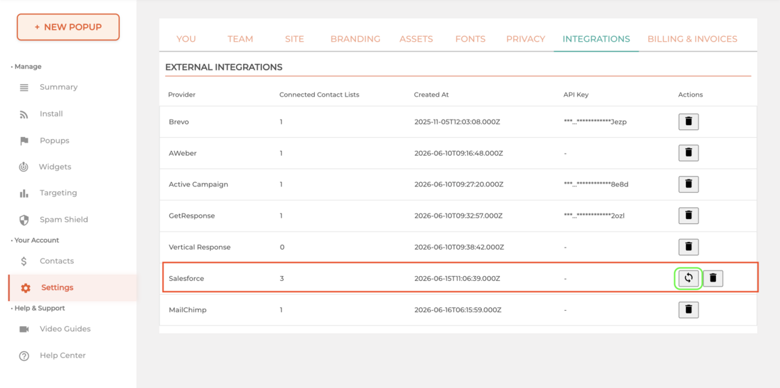This screenshot has width=780, height=388.
Task: Click the Salesforce provider name
Action: click(x=187, y=279)
